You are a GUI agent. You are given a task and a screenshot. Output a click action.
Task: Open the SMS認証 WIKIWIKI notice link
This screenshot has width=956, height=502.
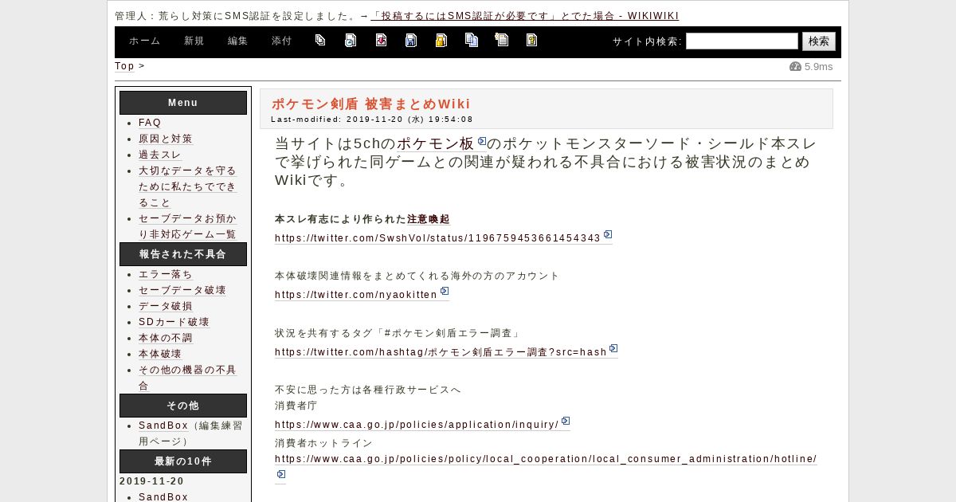(524, 16)
